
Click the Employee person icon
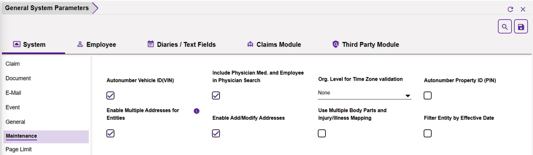[80, 44]
